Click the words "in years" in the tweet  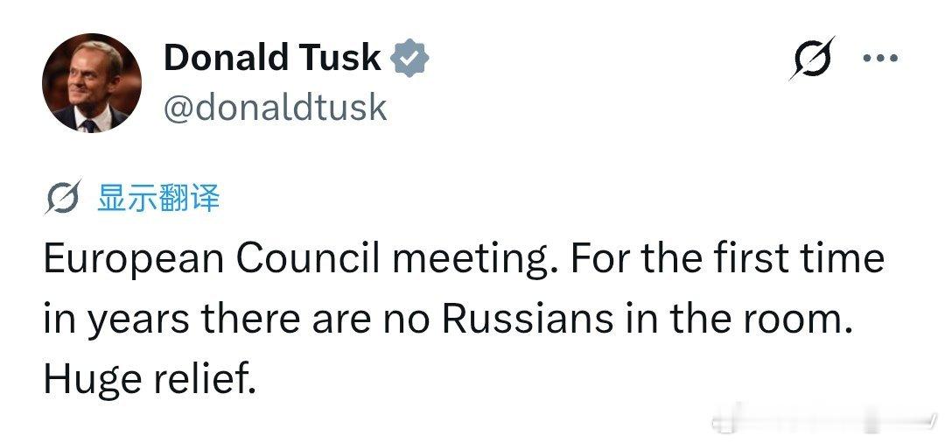pyautogui.click(x=117, y=320)
